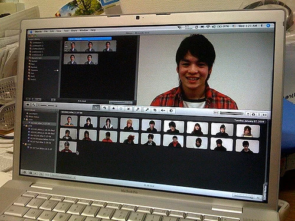Open the crop and rotate tool
Image resolution: width=295 pixels, height=221 pixels.
pyautogui.click(x=155, y=110)
